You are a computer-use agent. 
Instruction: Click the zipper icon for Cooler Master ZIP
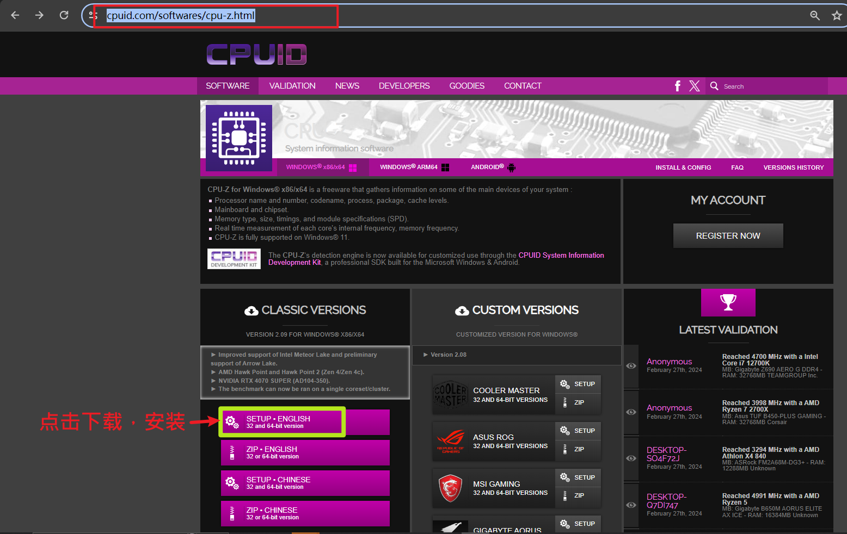click(x=564, y=402)
